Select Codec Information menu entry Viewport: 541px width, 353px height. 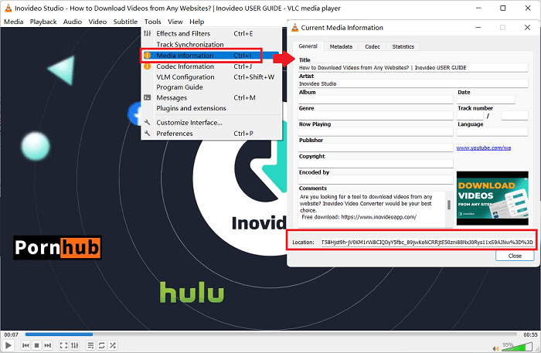coord(211,66)
